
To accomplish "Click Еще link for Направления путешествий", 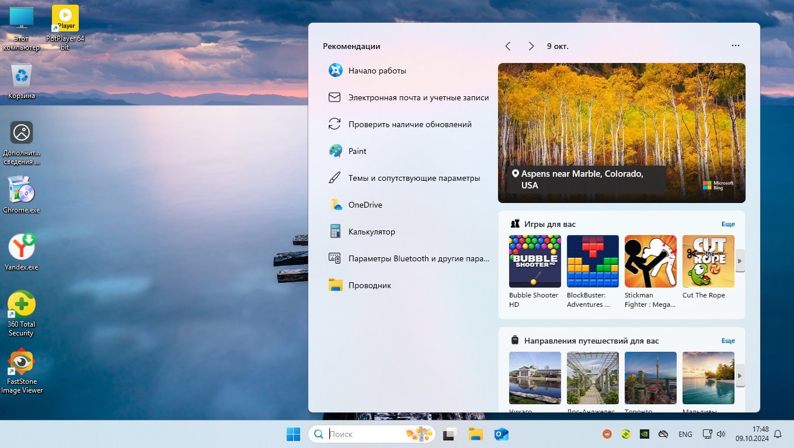I will pyautogui.click(x=728, y=341).
